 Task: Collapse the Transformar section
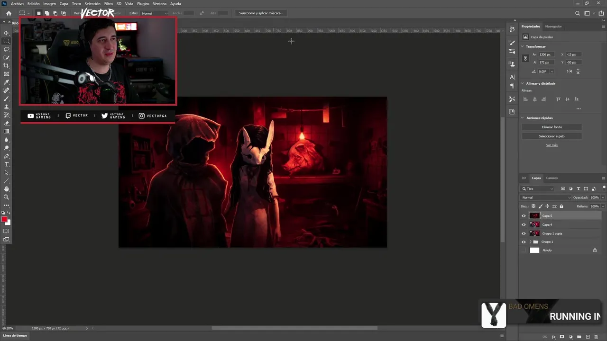click(523, 46)
